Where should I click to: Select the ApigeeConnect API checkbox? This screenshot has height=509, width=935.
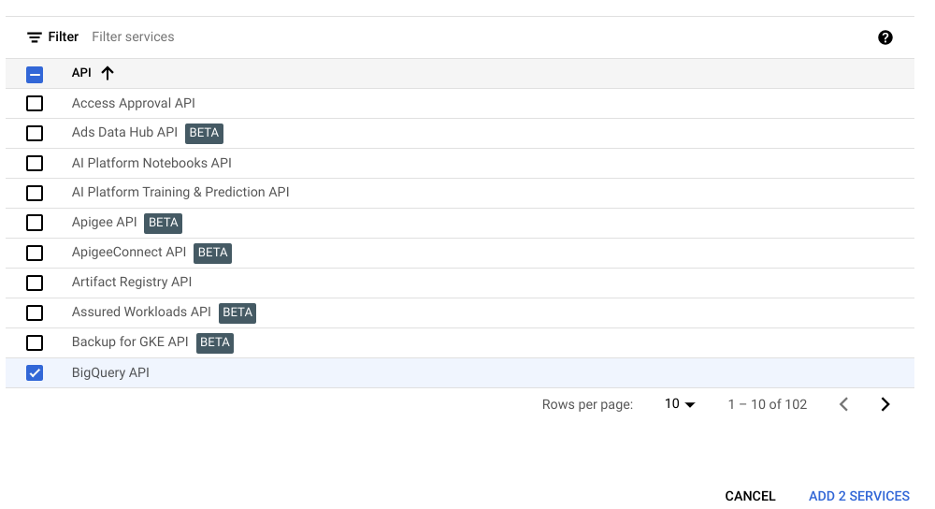35,253
